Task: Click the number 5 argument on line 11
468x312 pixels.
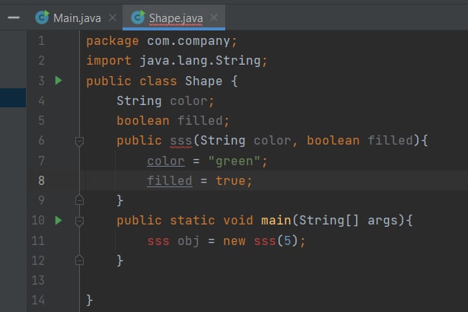Action: 287,240
